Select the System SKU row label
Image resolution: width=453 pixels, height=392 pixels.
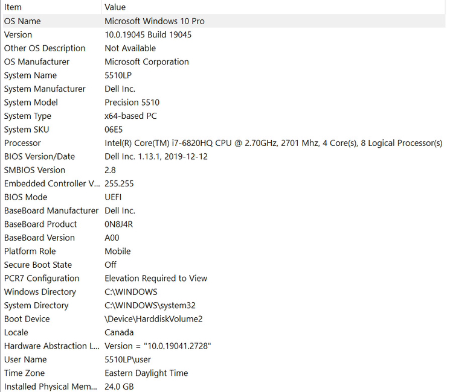27,130
